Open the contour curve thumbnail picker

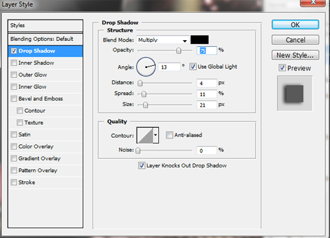145,135
